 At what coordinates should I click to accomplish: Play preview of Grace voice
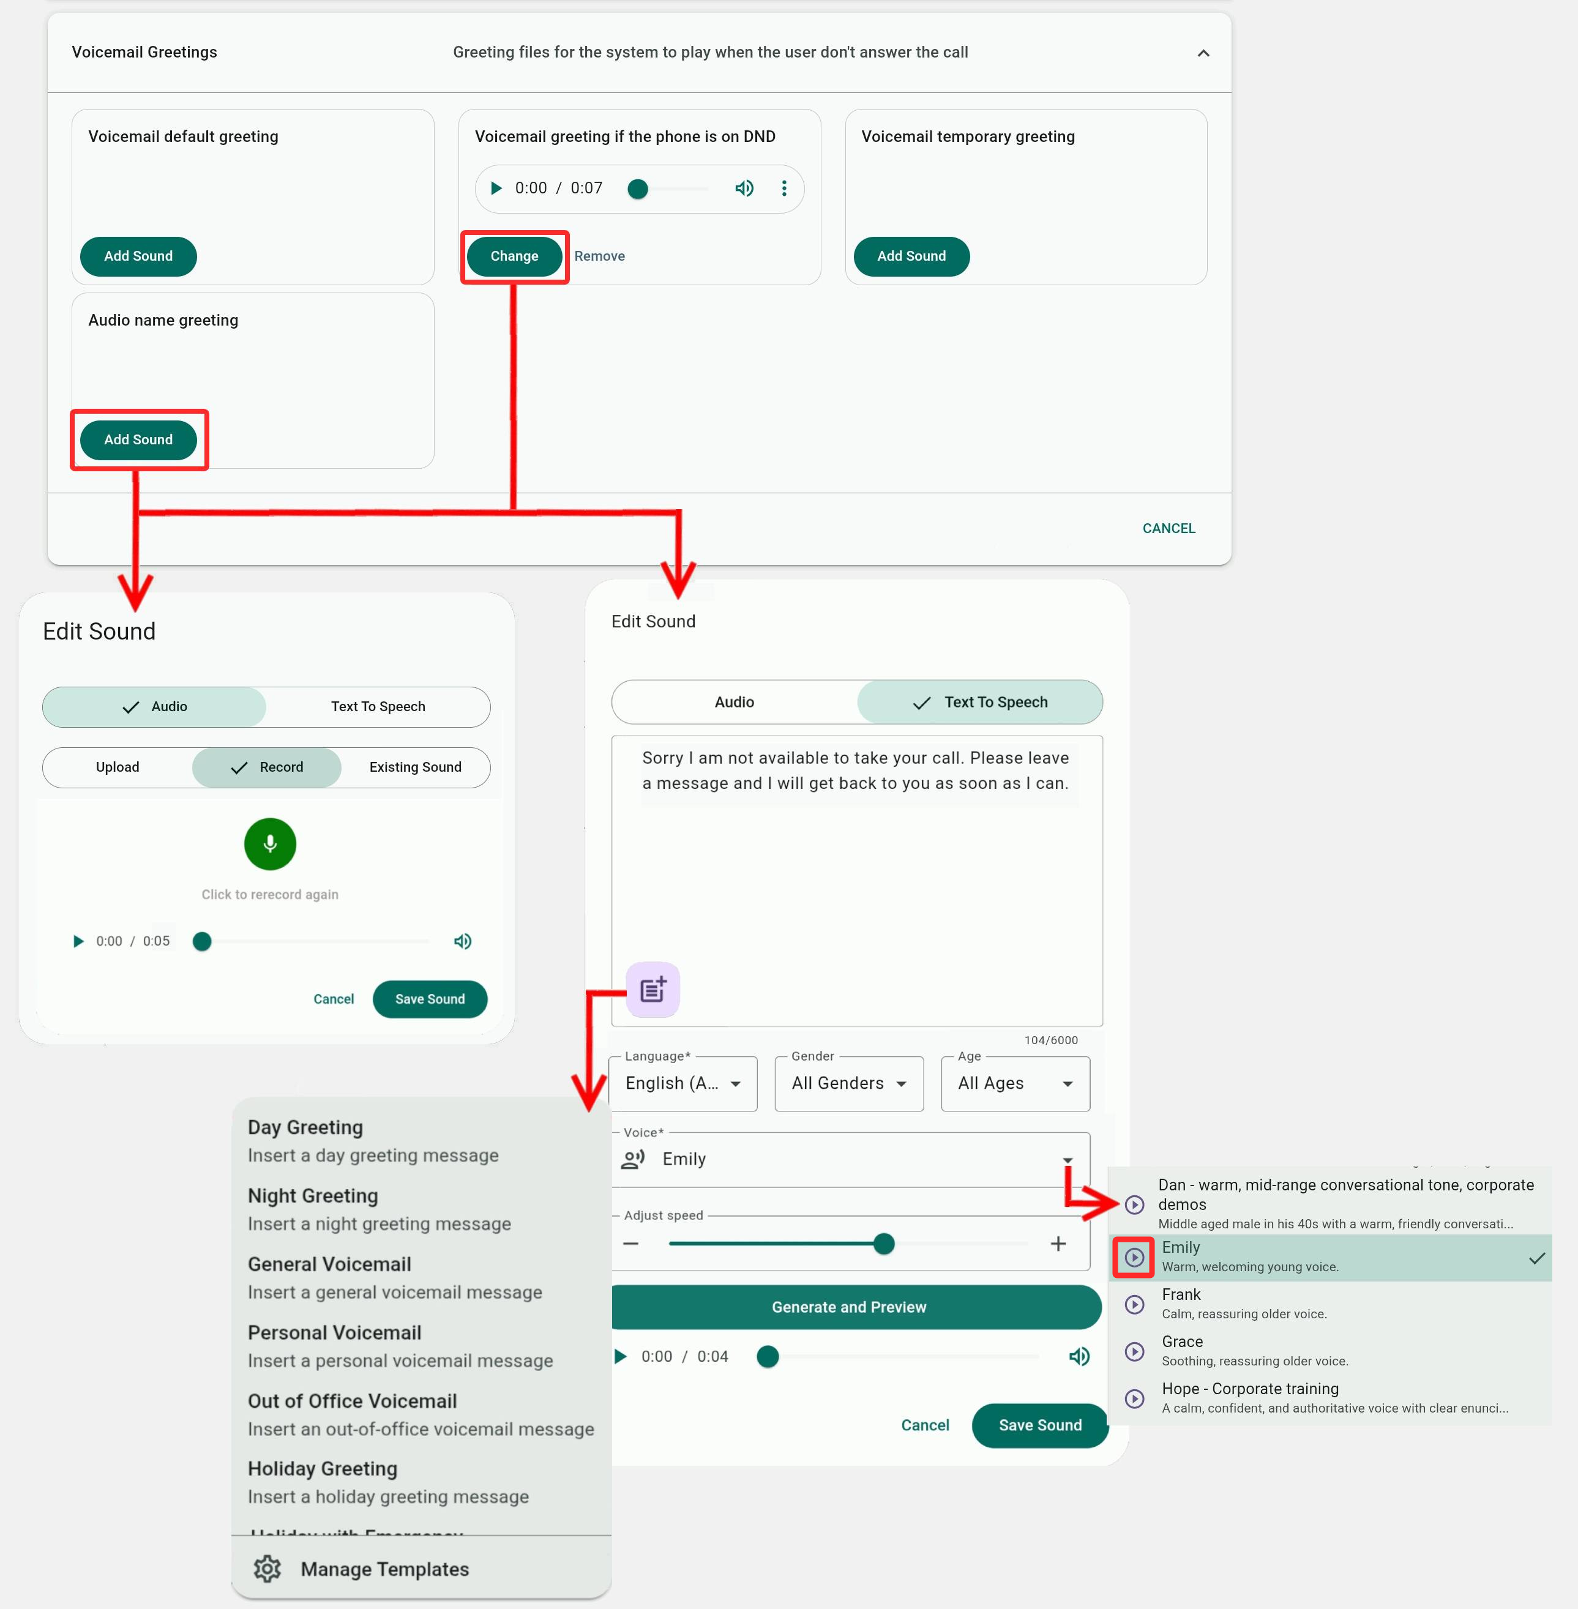coord(1134,1351)
